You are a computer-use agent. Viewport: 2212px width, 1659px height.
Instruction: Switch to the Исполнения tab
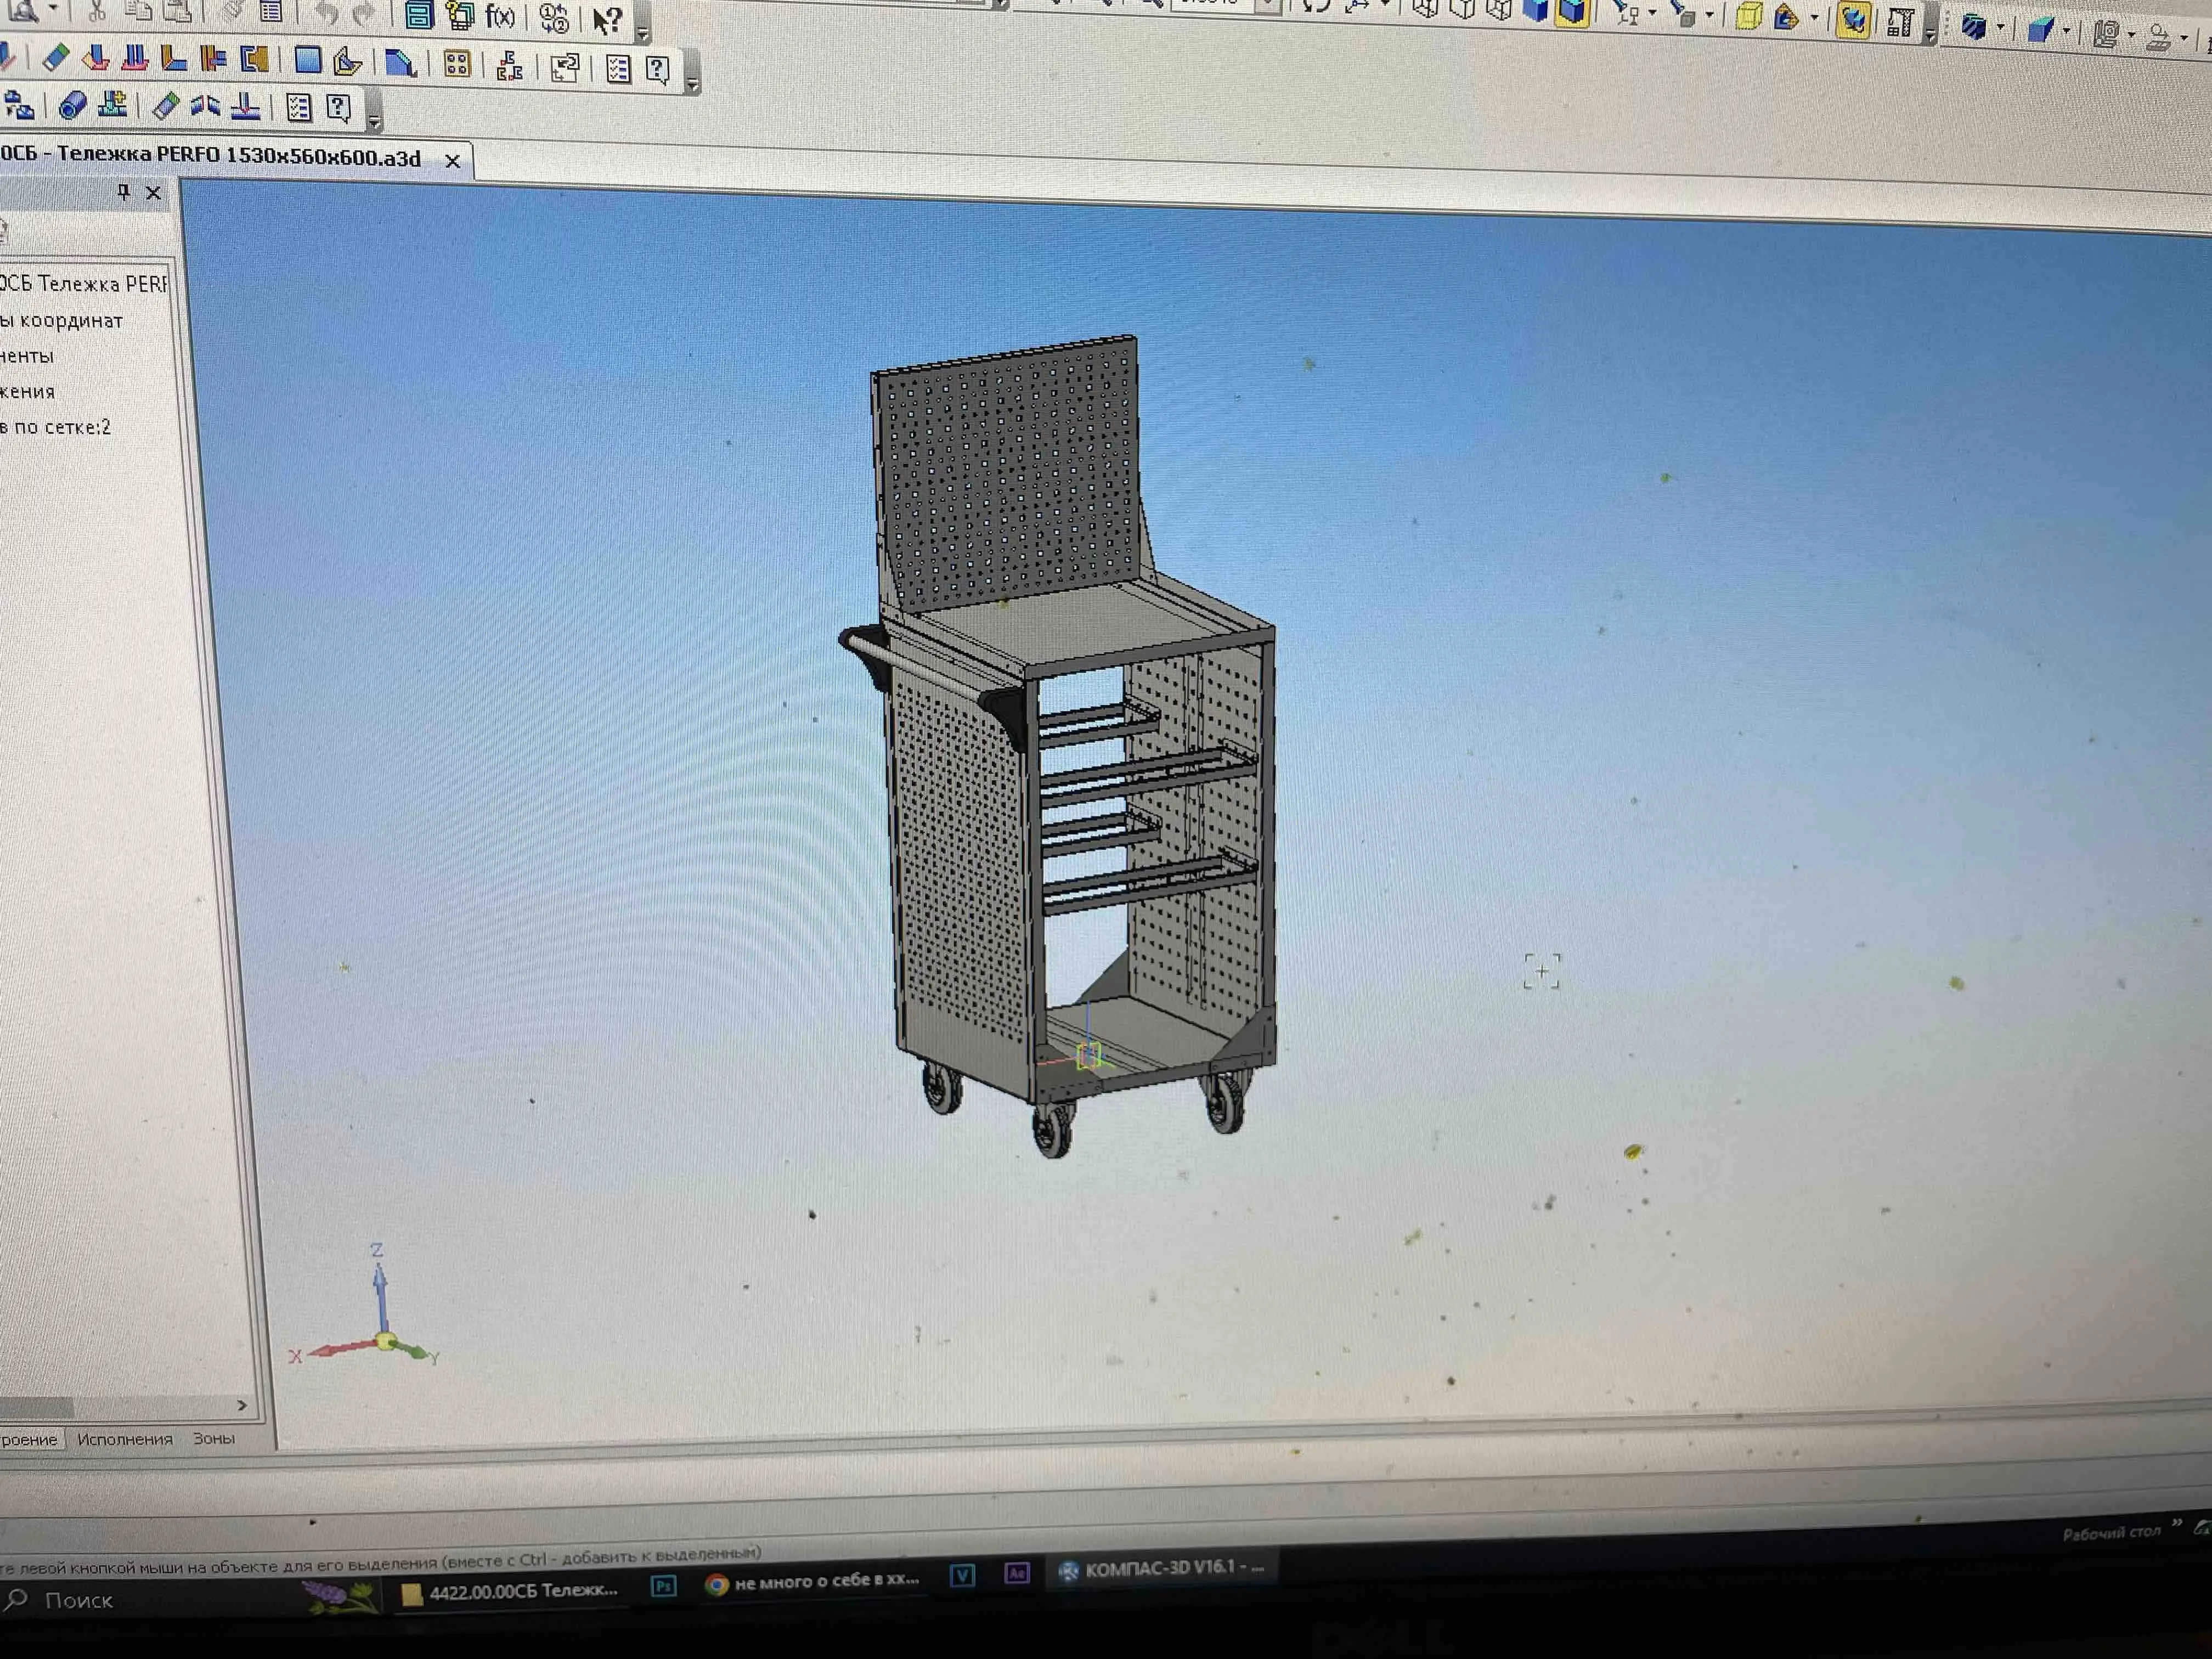pyautogui.click(x=125, y=1439)
